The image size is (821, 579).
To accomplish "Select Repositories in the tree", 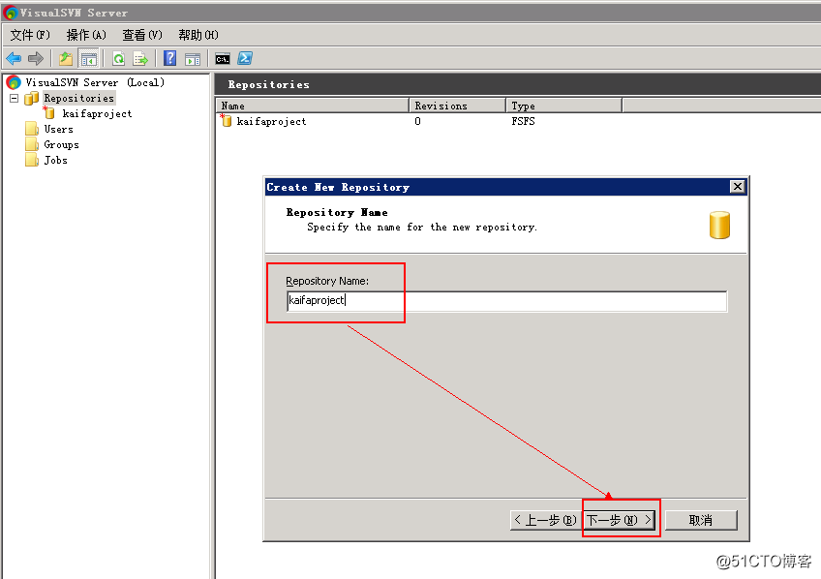I will [79, 98].
